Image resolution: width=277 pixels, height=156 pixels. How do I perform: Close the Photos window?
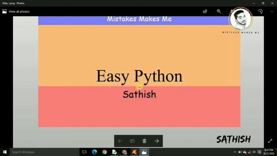coord(272,3)
